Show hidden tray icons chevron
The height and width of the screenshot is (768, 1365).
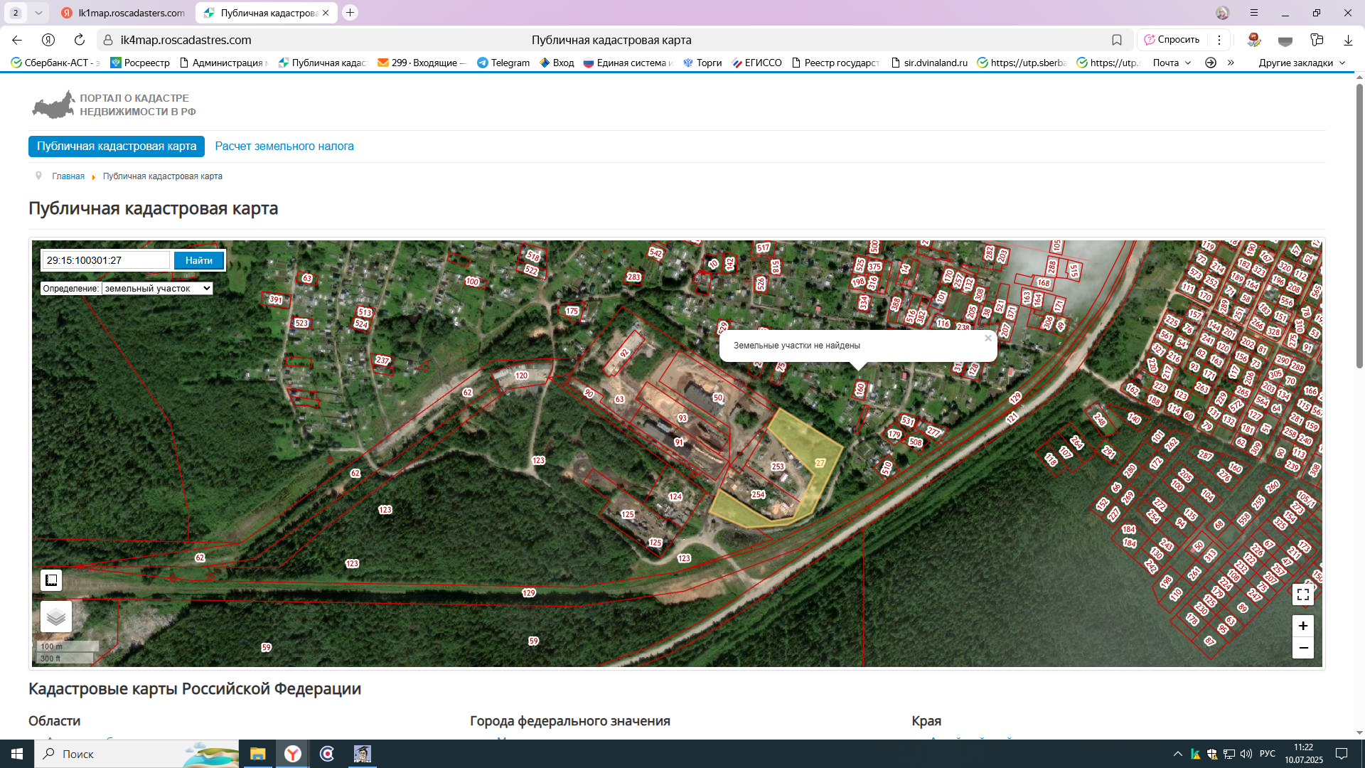[1177, 754]
